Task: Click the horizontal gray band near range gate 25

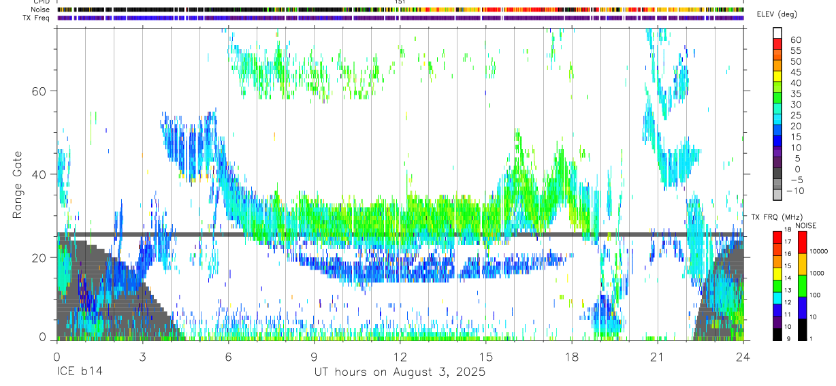Action: pos(400,235)
